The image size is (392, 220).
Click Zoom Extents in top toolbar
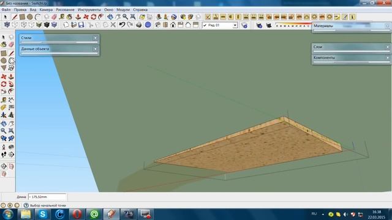click(x=133, y=17)
